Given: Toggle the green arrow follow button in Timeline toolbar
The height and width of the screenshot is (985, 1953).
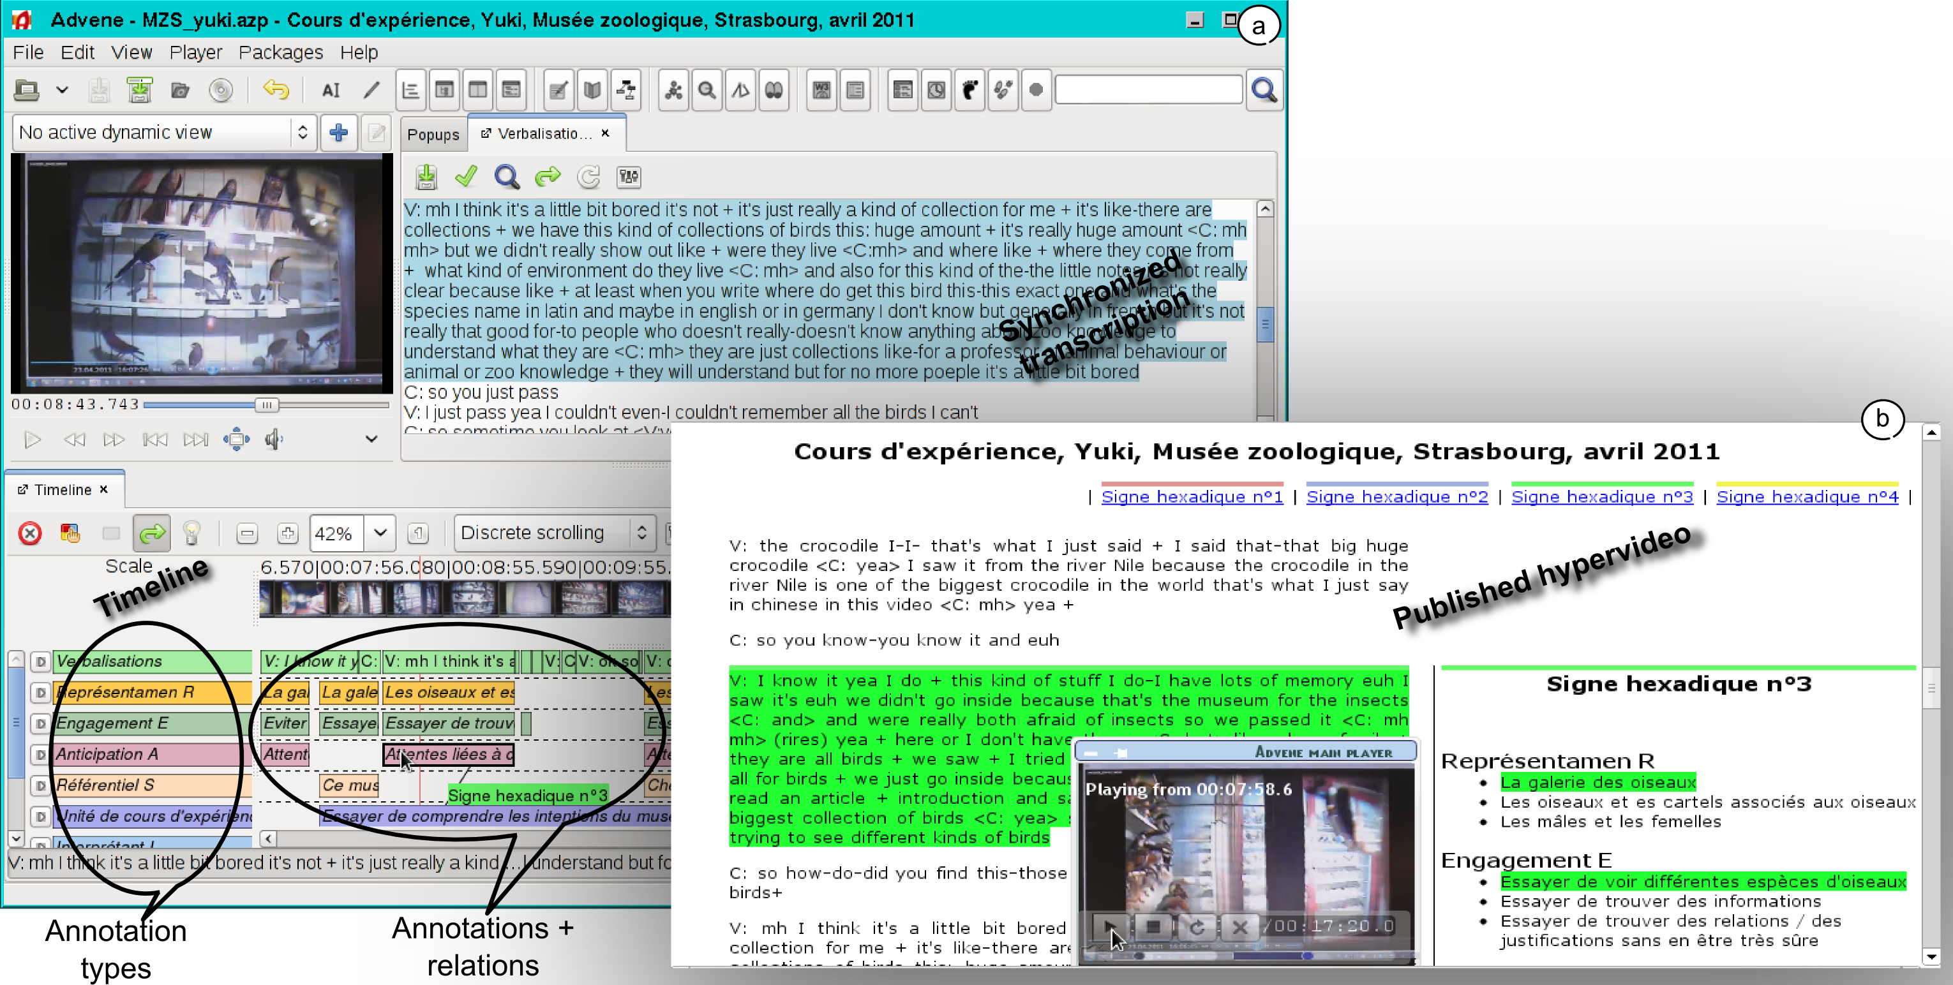Looking at the screenshot, I should [152, 533].
